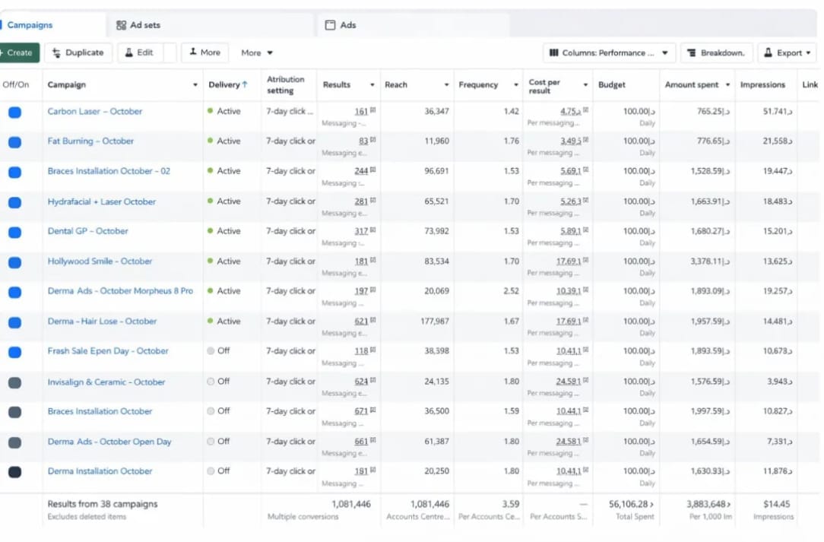
Task: Click the results info icon beside 281
Action: [373, 201]
